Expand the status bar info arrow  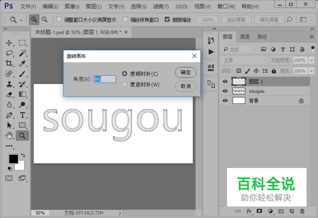point(120,213)
